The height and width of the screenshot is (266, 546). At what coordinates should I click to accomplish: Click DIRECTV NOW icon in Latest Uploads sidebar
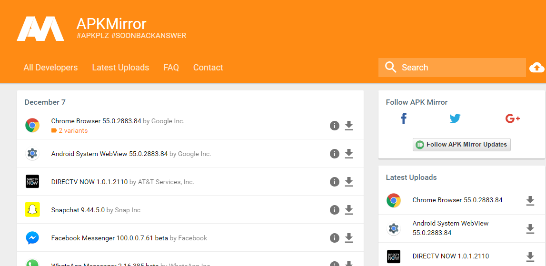coord(394,256)
